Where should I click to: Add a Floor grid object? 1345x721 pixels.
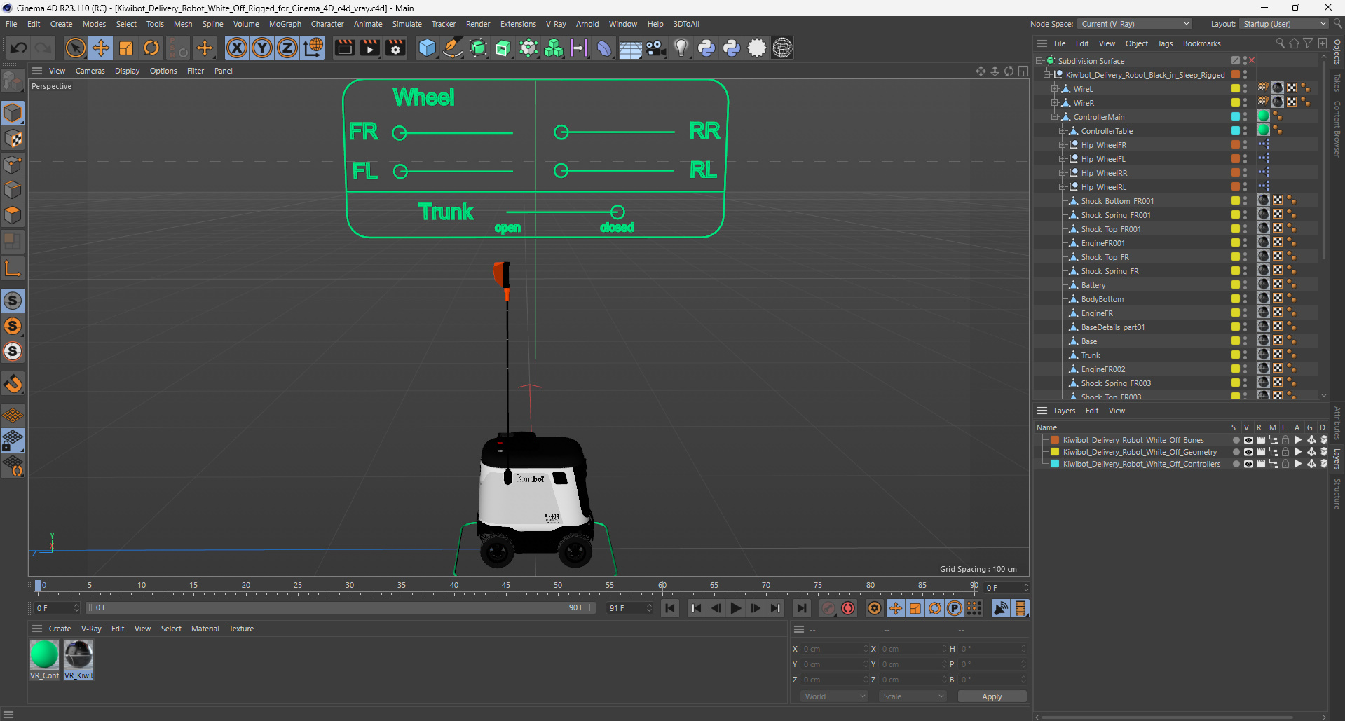pos(630,48)
